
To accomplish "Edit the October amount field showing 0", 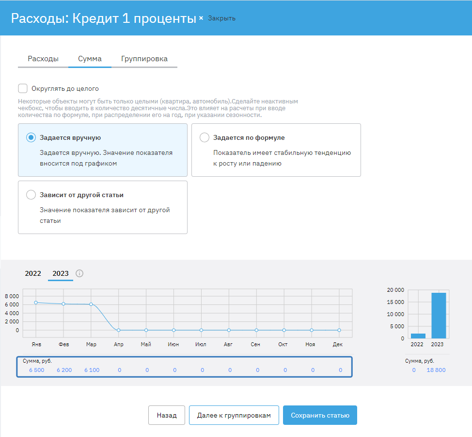I will 285,370.
